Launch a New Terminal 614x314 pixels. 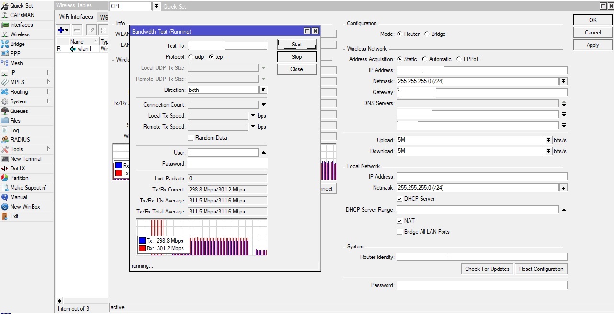pos(27,158)
